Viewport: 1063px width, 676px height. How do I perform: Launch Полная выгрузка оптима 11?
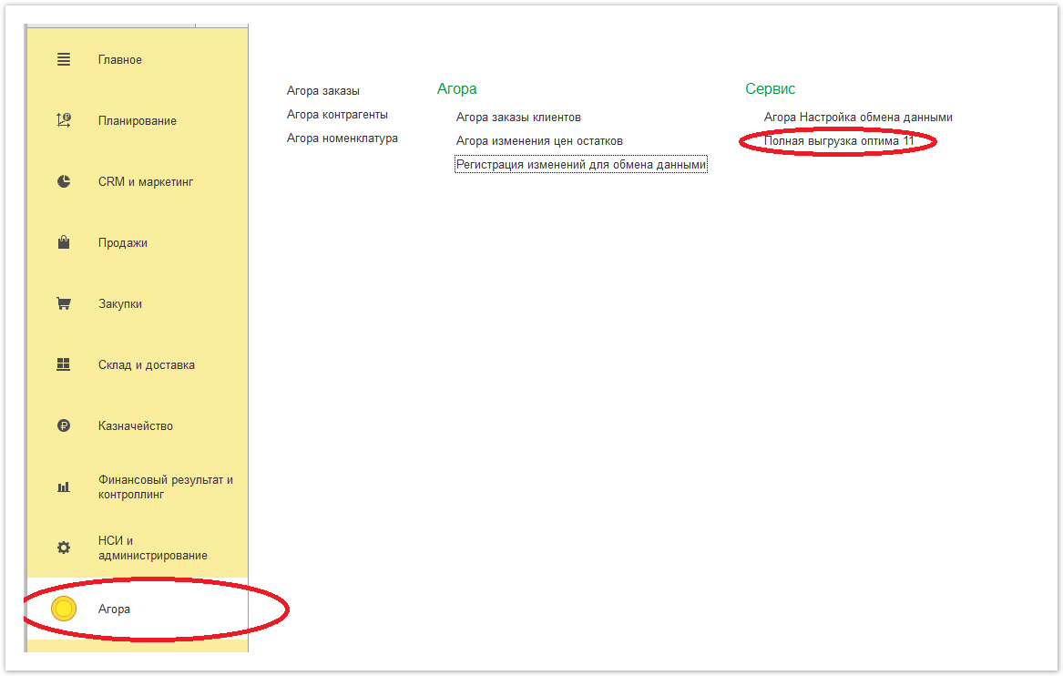coord(839,141)
